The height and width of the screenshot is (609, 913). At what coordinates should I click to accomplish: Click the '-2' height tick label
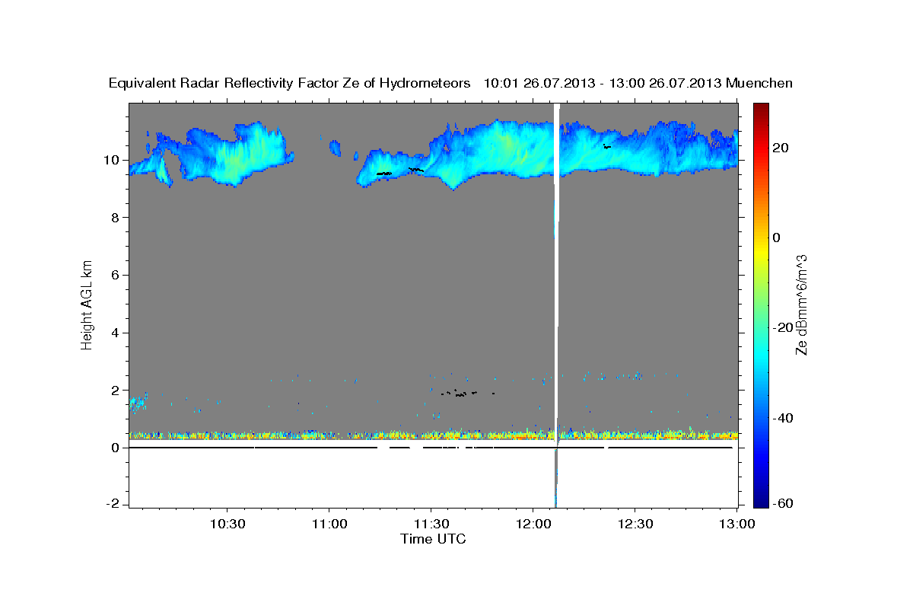(113, 505)
